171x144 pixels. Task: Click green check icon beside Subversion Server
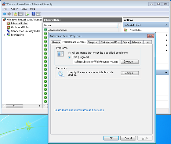pyautogui.click(x=45, y=30)
